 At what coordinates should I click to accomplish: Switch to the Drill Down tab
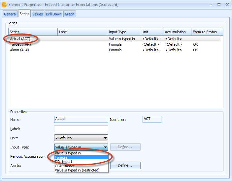tap(53, 14)
